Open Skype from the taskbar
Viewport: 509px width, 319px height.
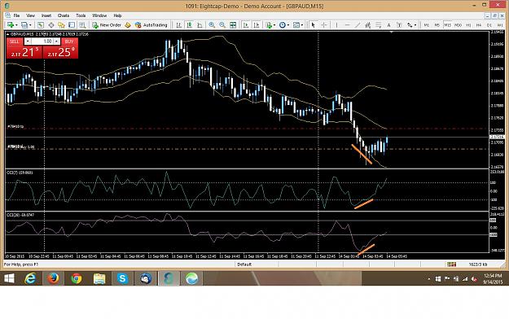coord(122,278)
